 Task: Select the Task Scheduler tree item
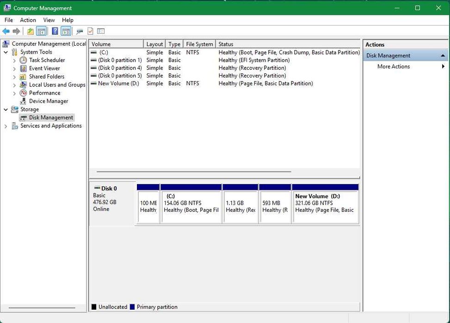47,60
